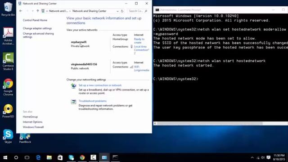Open Cortana search circle on taskbar

pyautogui.click(x=16, y=157)
